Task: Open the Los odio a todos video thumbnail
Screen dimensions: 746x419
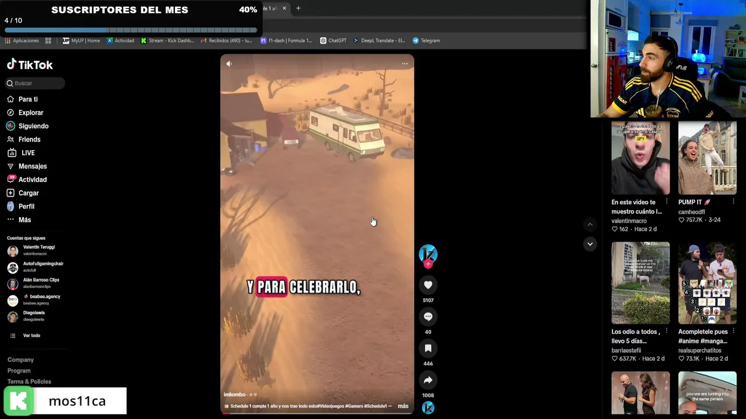Action: click(641, 283)
